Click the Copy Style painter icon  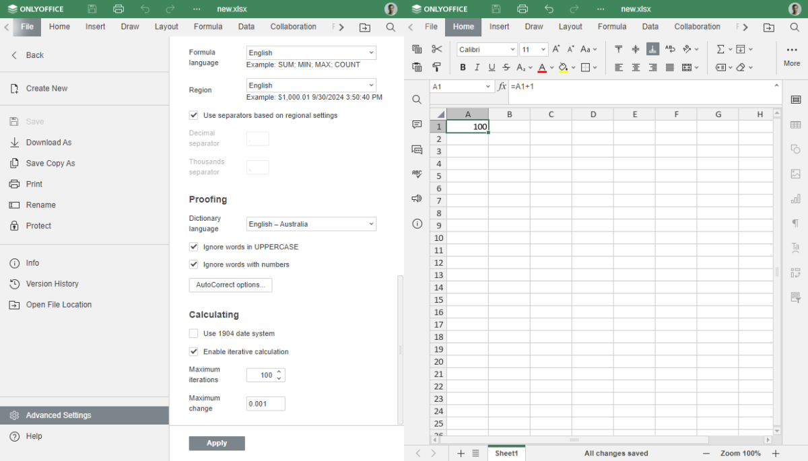click(x=436, y=67)
